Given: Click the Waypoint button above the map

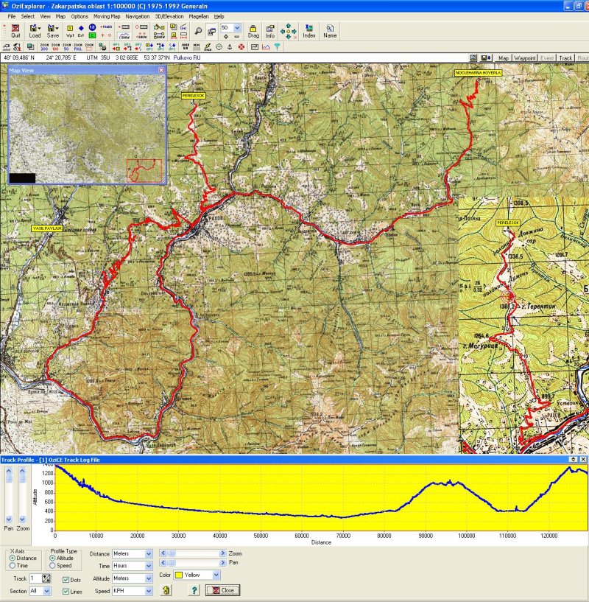Looking at the screenshot, I should pyautogui.click(x=525, y=57).
